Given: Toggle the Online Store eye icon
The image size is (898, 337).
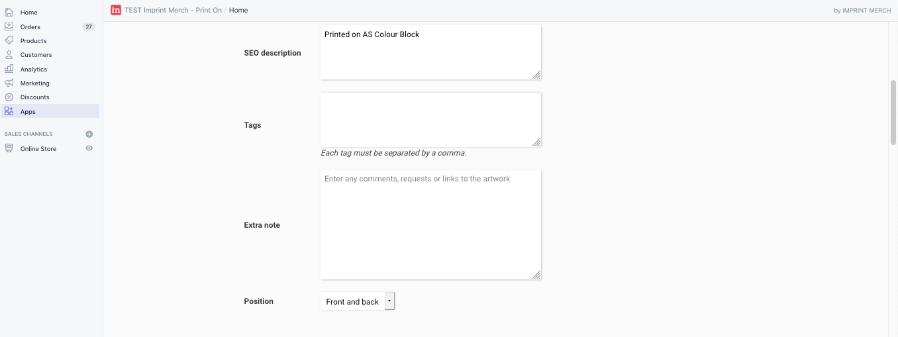Looking at the screenshot, I should [x=89, y=148].
